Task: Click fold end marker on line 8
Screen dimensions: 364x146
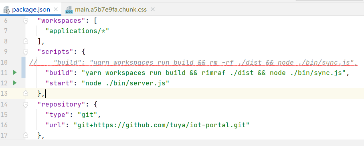Action: 26,41
